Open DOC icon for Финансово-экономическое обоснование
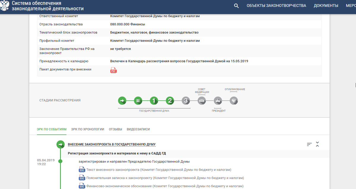The height and width of the screenshot is (189, 356). 82,186
